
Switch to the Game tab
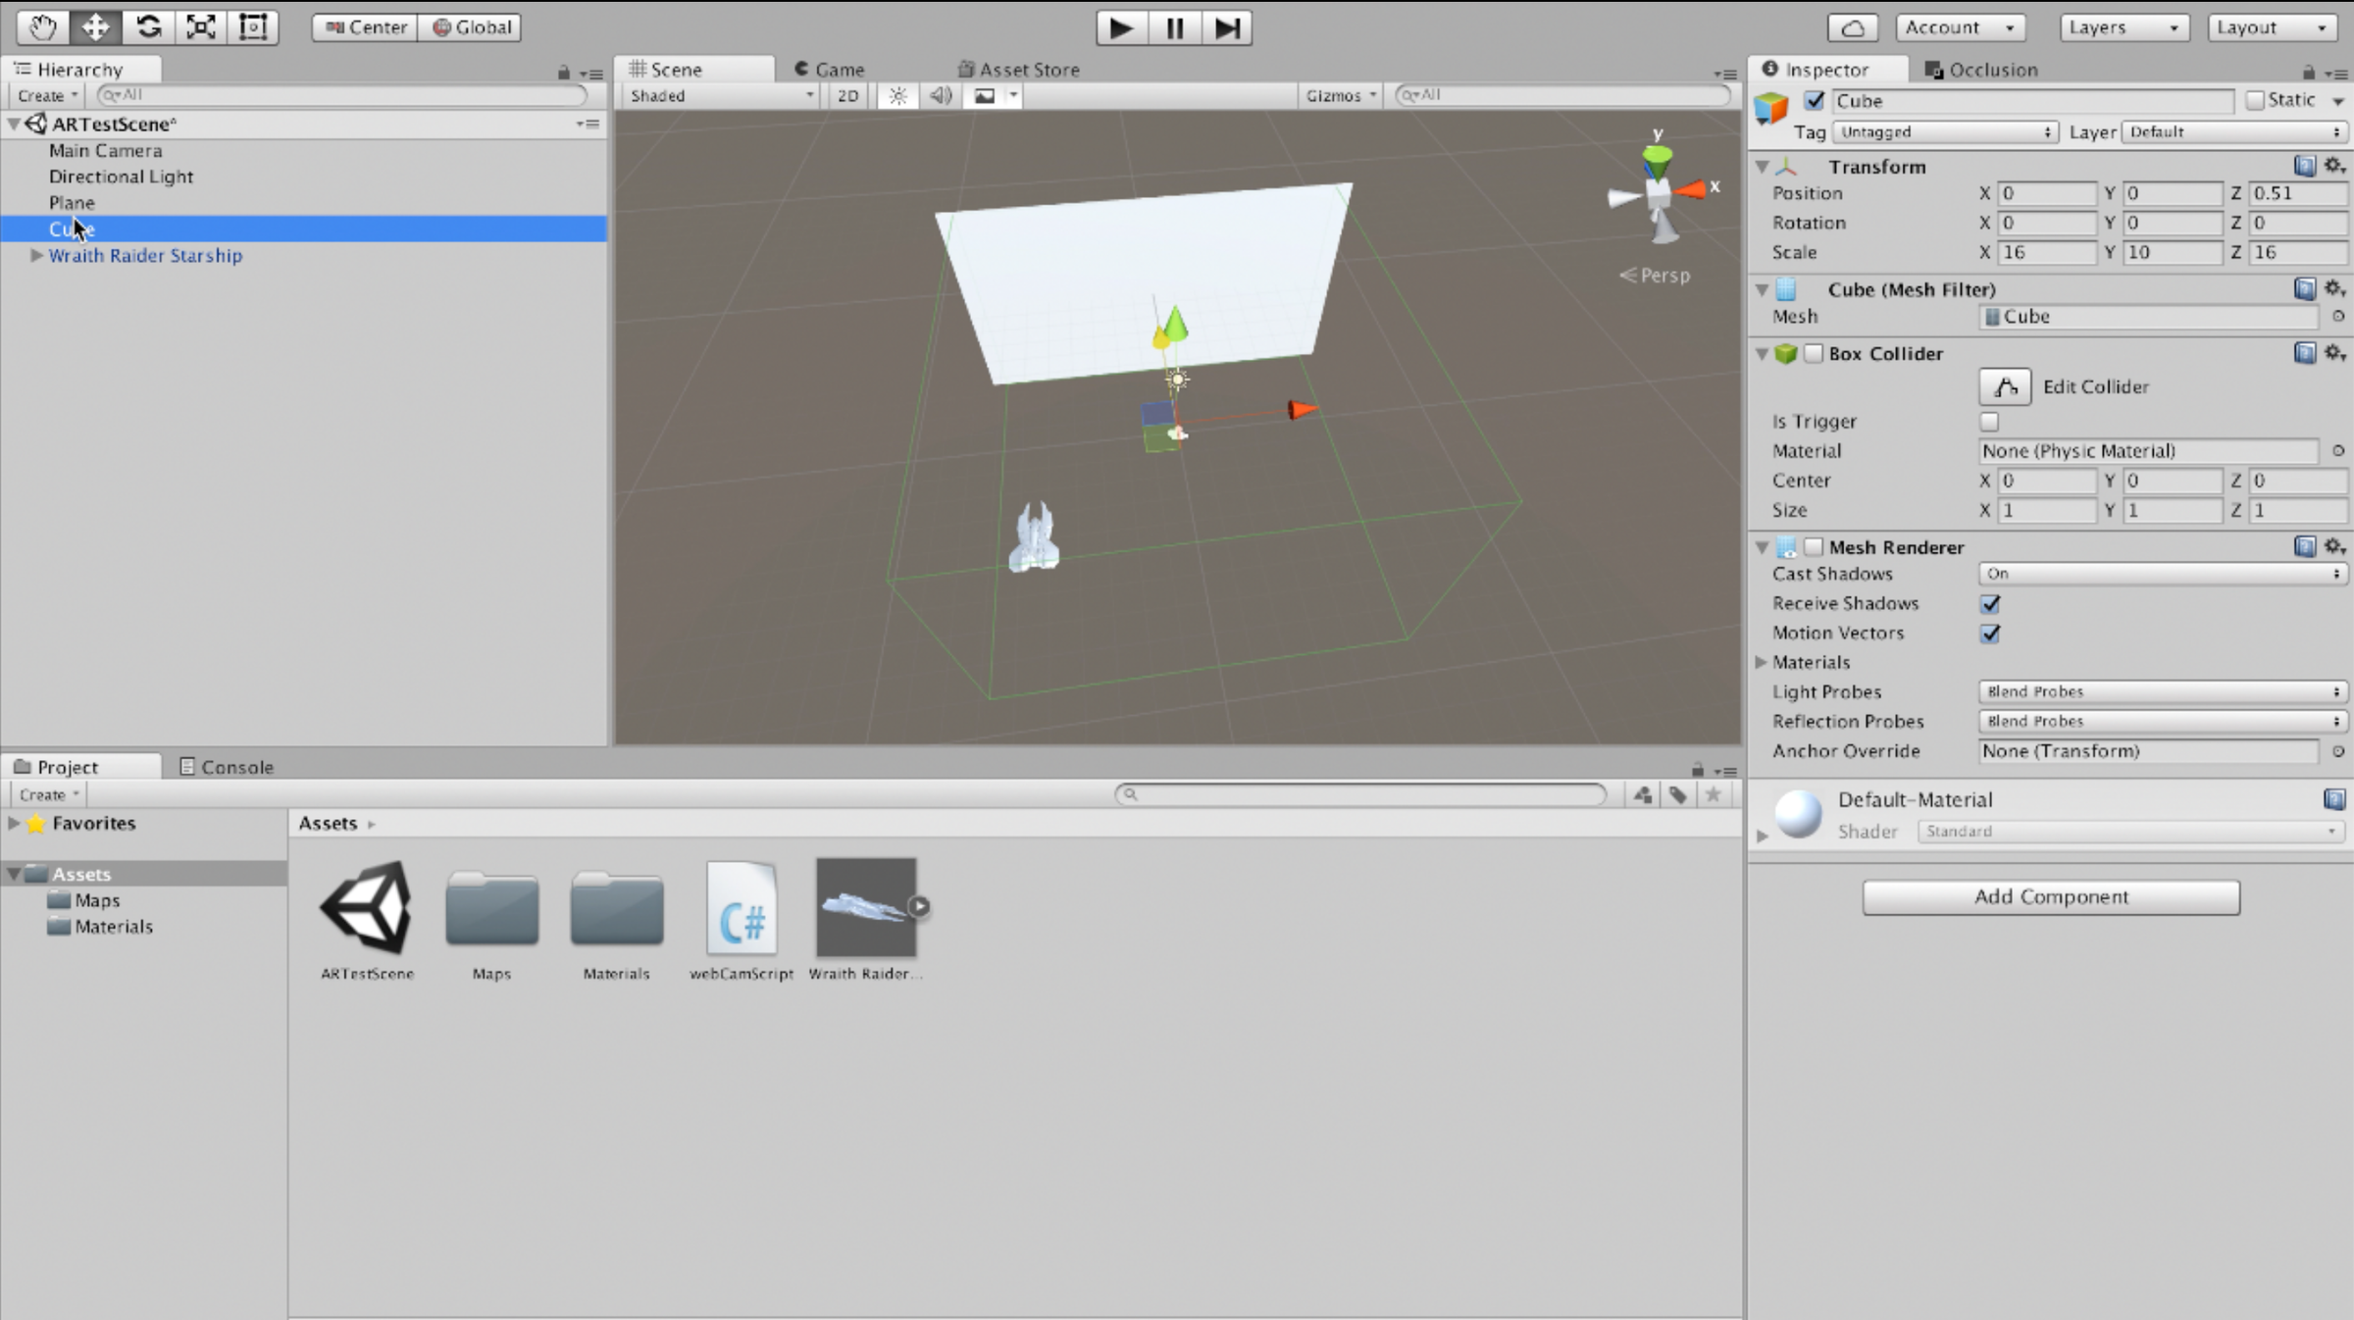click(830, 70)
